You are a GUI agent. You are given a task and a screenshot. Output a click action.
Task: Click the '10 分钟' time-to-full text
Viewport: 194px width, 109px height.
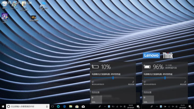pos(168,65)
